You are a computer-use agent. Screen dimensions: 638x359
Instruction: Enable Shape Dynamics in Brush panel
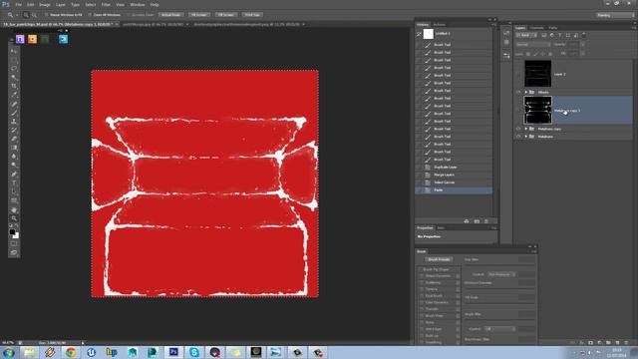pyautogui.click(x=422, y=276)
